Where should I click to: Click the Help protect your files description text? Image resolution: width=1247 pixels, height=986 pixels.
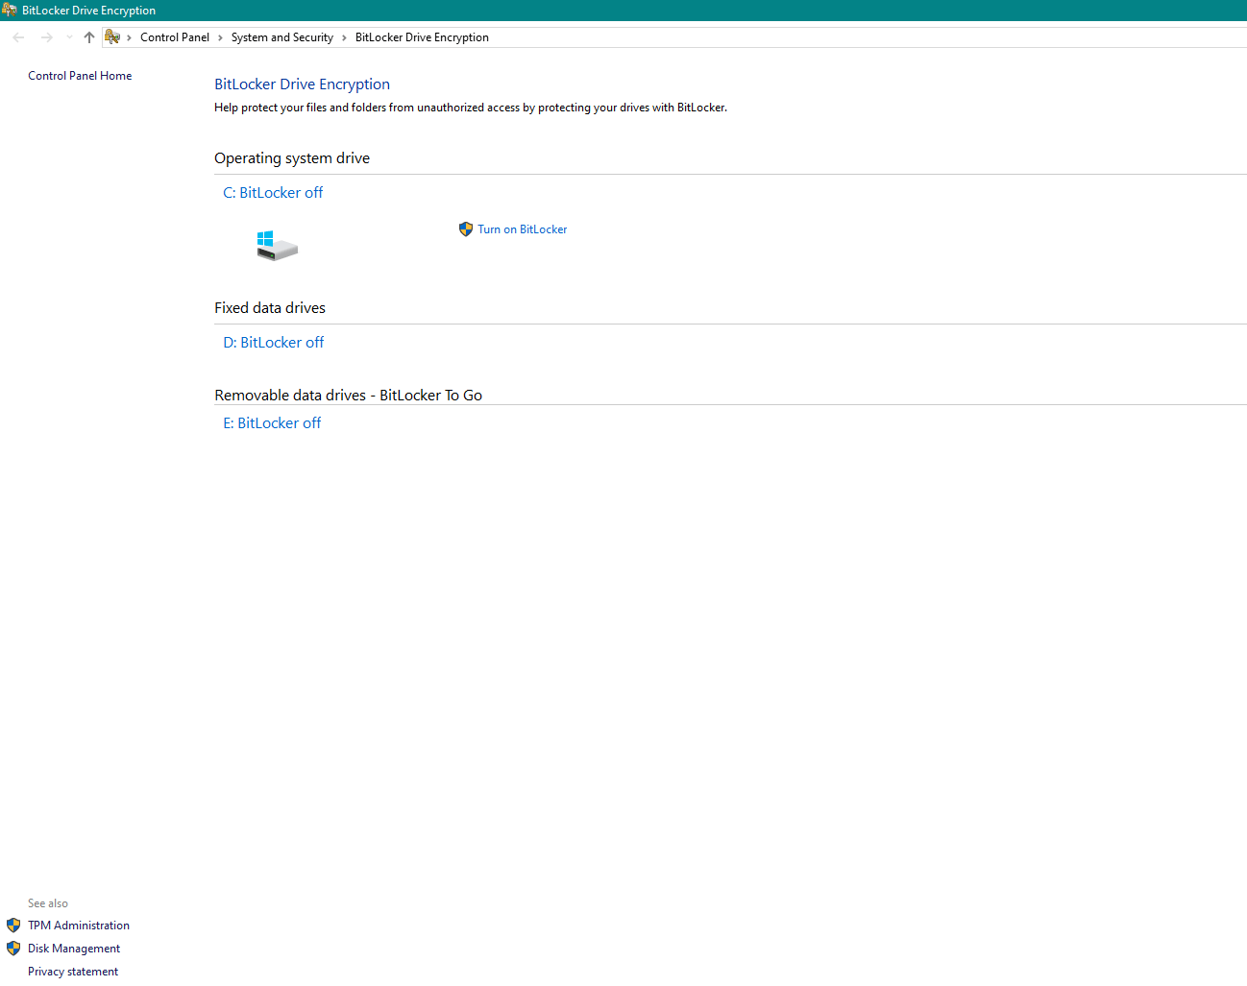click(471, 108)
